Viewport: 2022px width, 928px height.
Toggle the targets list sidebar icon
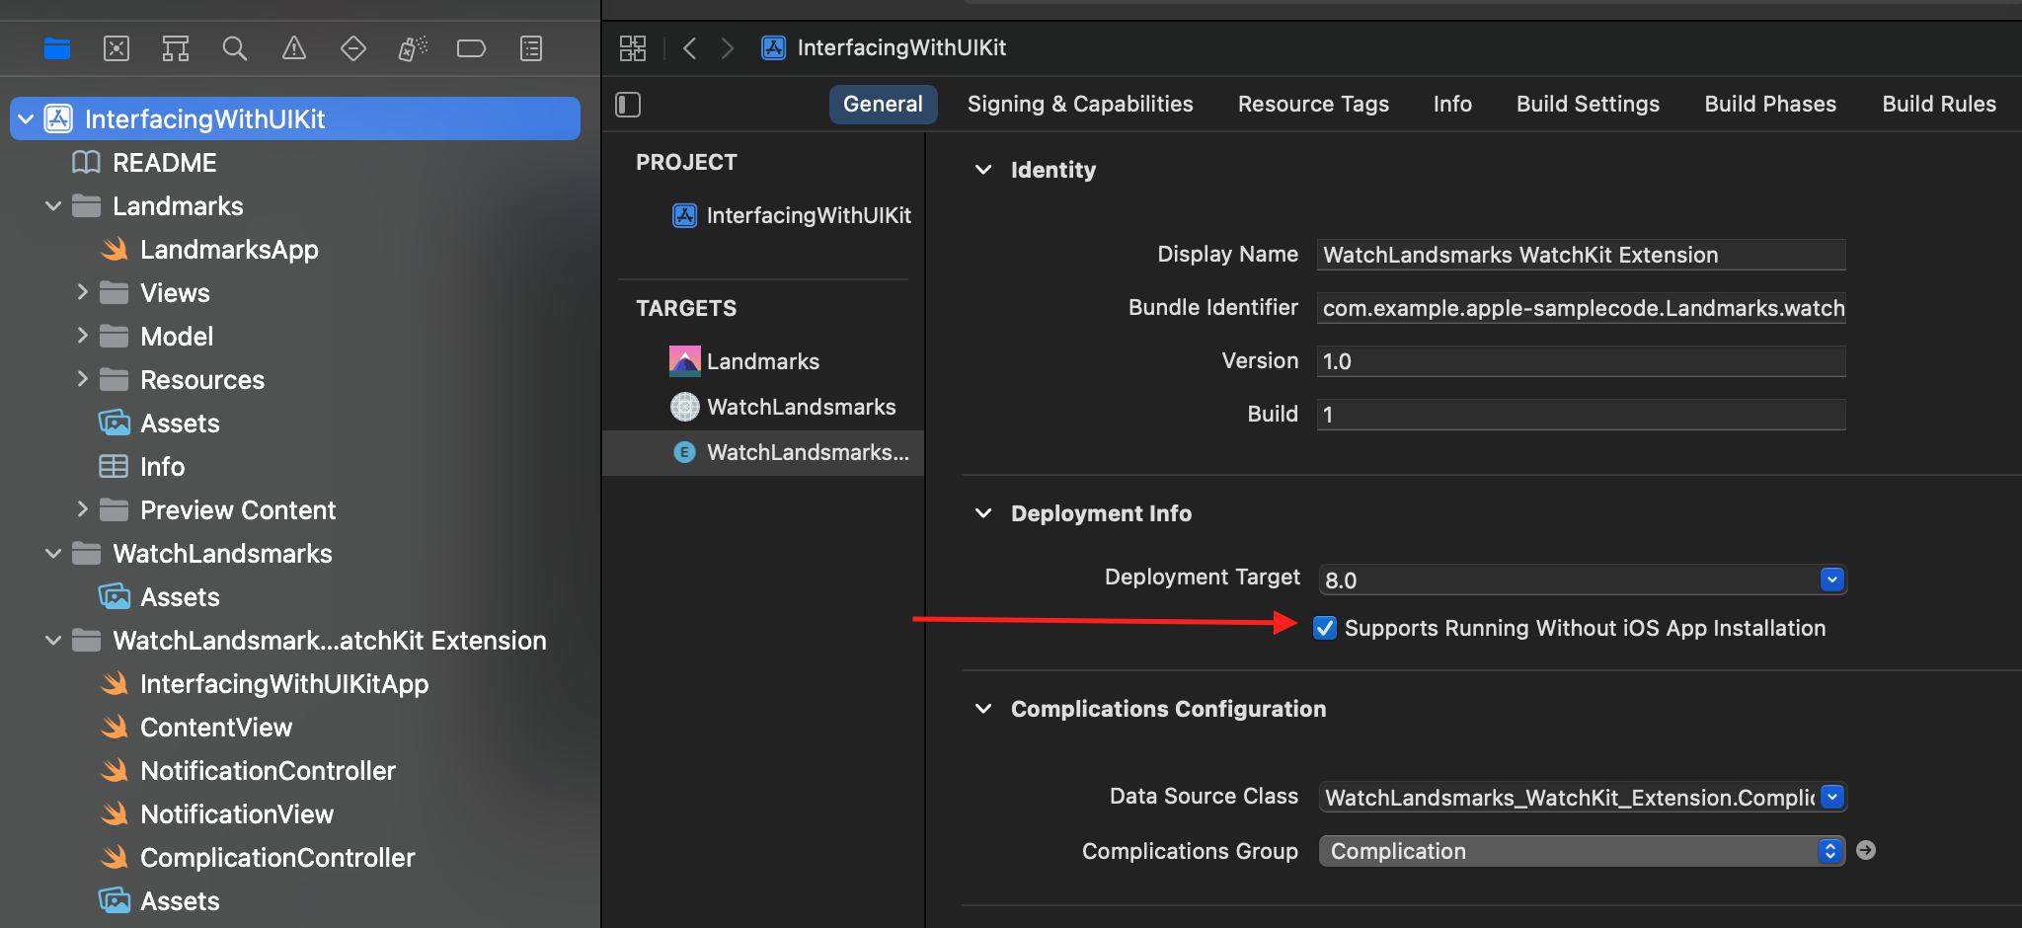[x=629, y=105]
